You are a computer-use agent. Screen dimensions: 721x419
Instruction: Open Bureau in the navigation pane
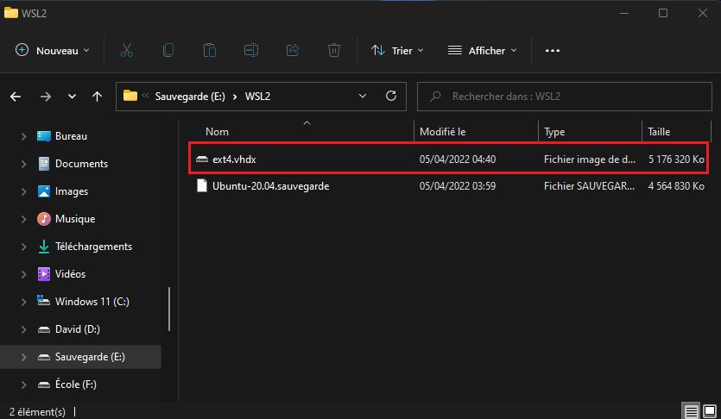[72, 136]
